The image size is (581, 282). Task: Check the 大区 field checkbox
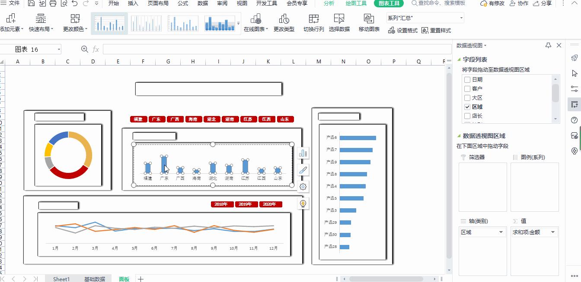coord(467,97)
